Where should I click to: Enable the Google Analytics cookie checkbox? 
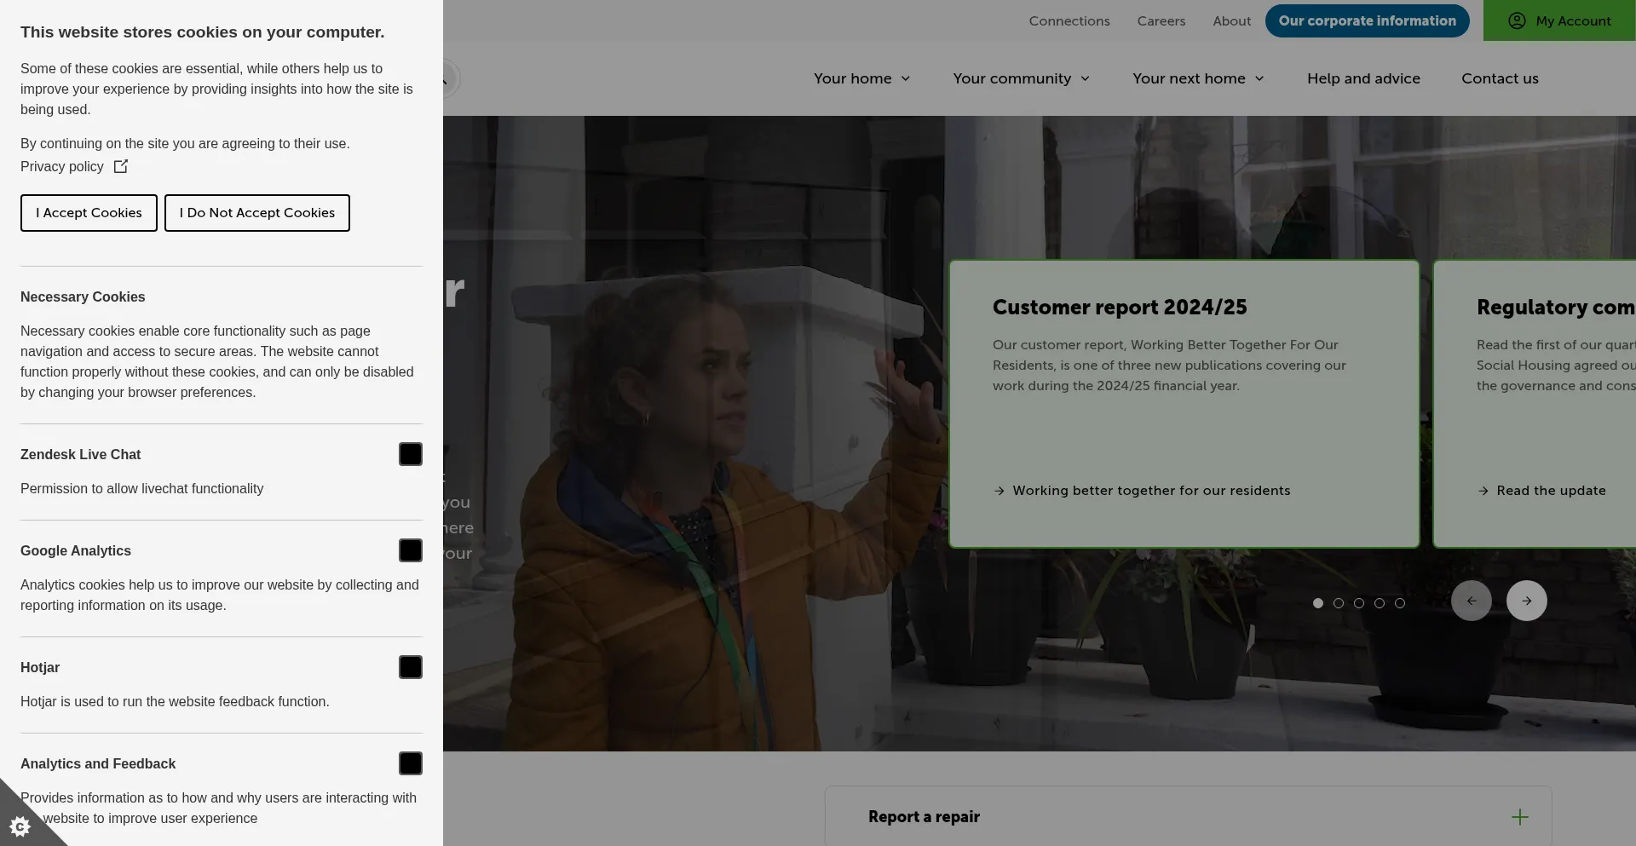click(410, 550)
